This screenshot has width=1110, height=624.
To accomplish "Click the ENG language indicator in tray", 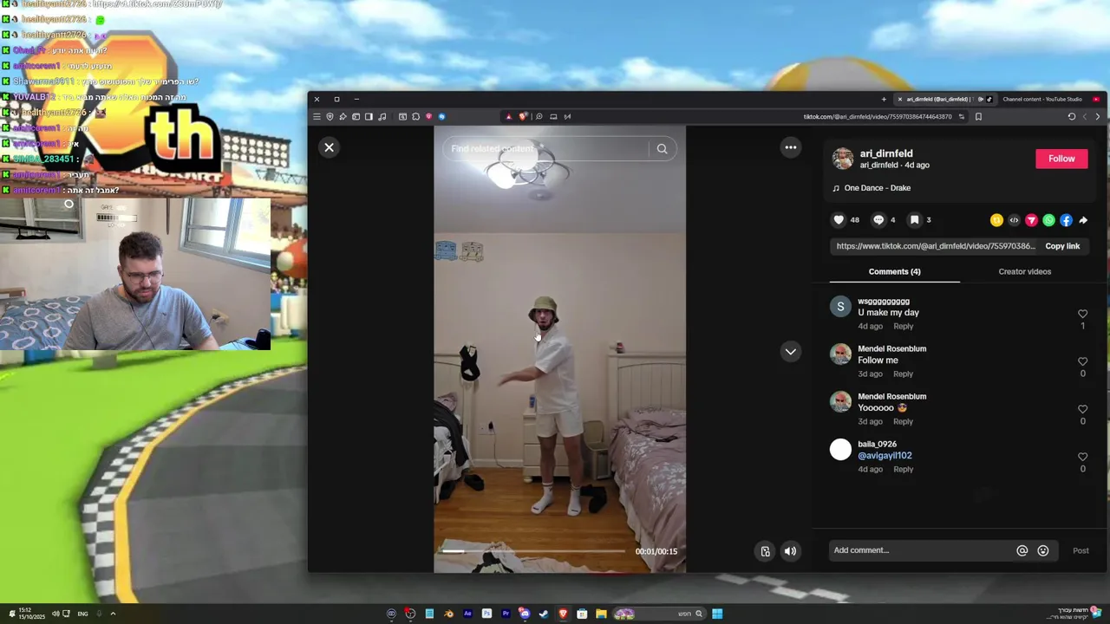I will pyautogui.click(x=82, y=614).
